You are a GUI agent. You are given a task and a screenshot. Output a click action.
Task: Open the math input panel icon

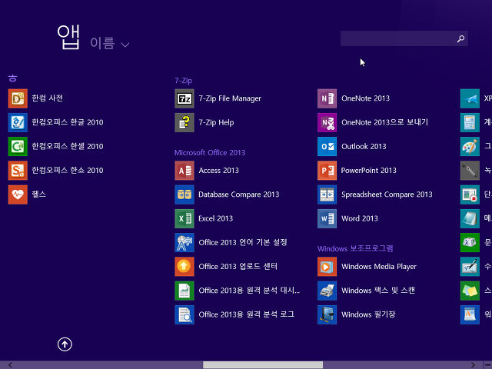pos(470,267)
